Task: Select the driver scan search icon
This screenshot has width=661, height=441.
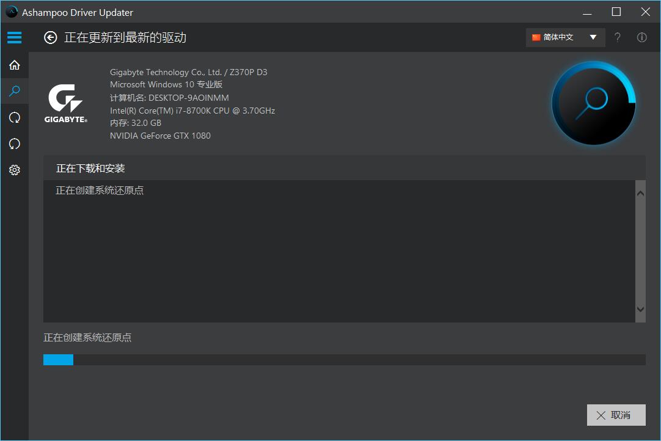Action: point(14,90)
